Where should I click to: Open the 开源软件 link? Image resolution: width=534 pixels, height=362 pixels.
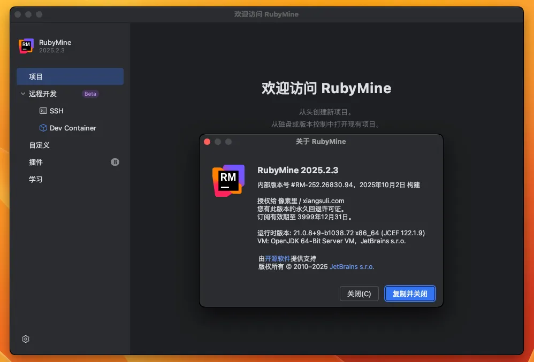pyautogui.click(x=278, y=258)
